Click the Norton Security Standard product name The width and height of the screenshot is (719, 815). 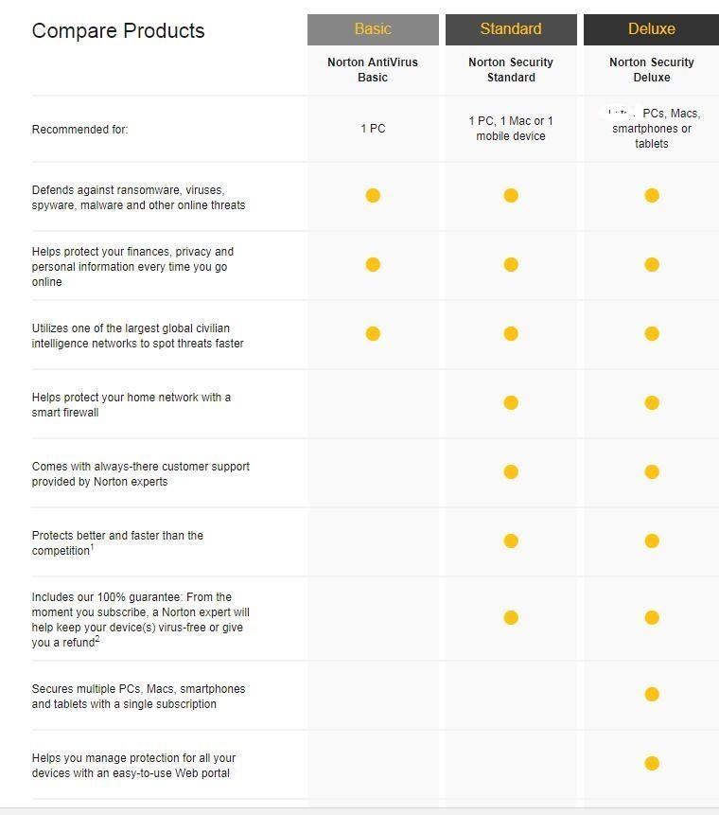point(511,70)
